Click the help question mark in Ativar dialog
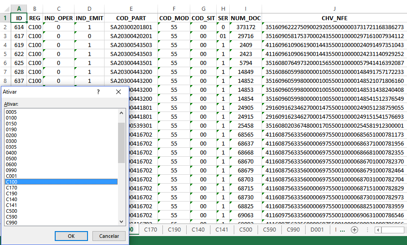The height and width of the screenshot is (245, 407). [98, 92]
